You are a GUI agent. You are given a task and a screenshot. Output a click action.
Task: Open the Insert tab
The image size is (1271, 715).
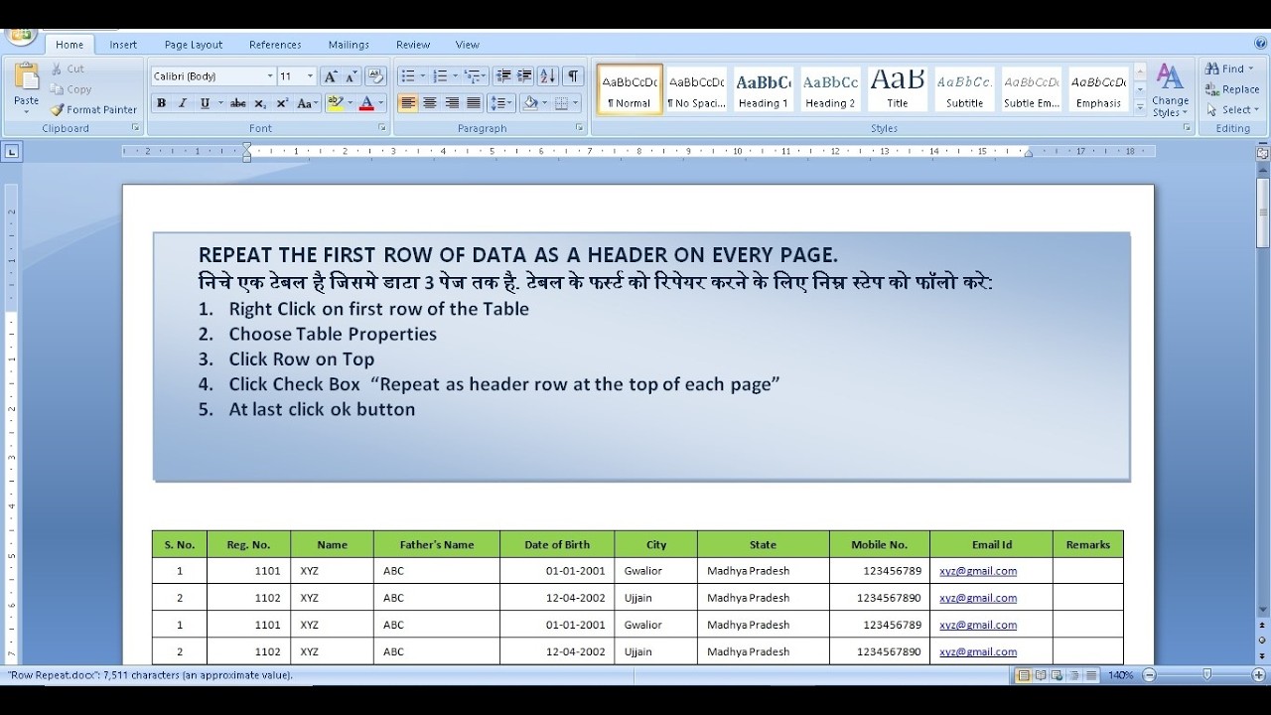click(x=123, y=45)
